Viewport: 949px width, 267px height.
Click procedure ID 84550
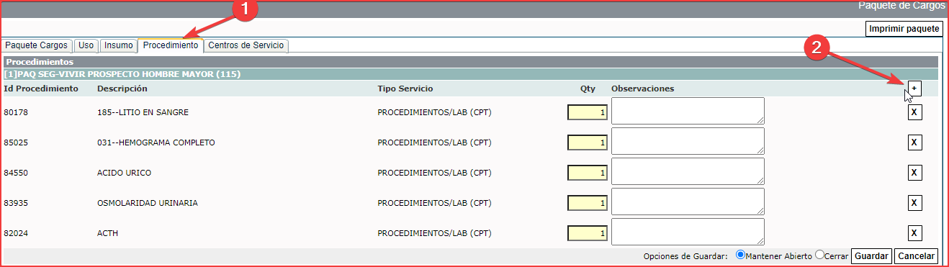tap(15, 173)
